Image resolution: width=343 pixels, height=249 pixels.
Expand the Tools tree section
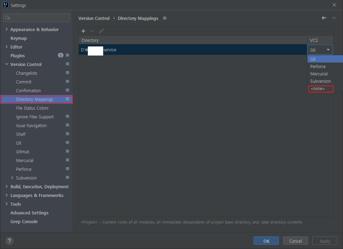pyautogui.click(x=6, y=204)
